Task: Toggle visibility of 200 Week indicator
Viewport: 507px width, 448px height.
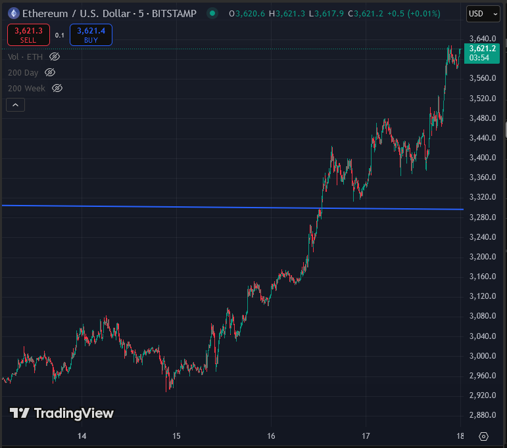Action: click(x=57, y=88)
